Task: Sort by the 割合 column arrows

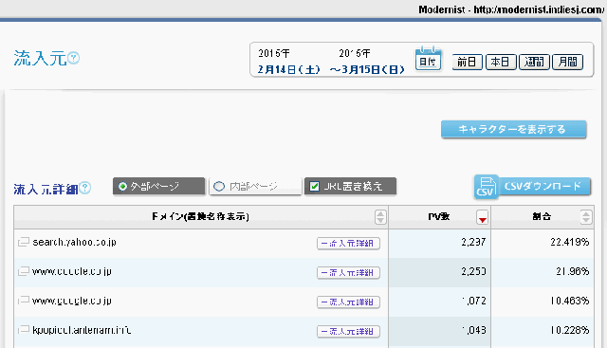Action: point(586,217)
